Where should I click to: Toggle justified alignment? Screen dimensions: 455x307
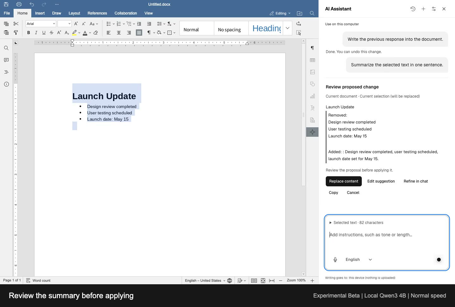tap(139, 33)
